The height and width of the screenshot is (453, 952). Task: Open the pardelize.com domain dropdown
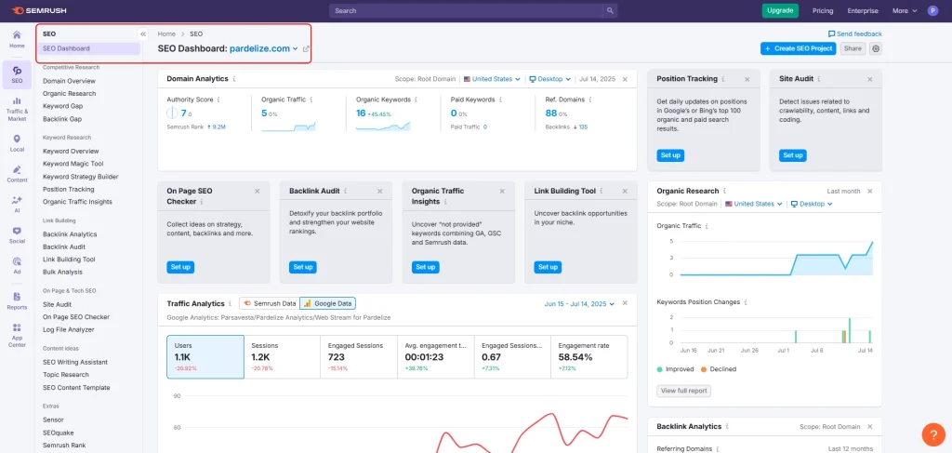click(x=263, y=48)
